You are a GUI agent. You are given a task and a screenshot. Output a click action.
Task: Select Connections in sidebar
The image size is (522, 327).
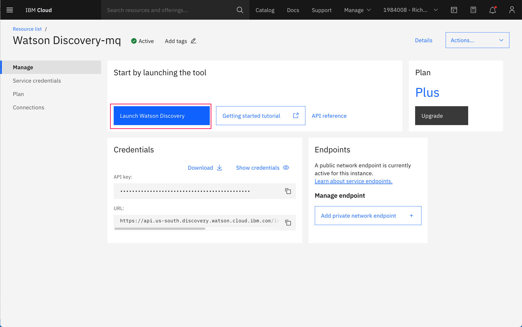pos(28,108)
